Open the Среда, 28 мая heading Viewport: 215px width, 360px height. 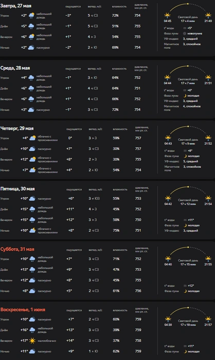(15, 68)
